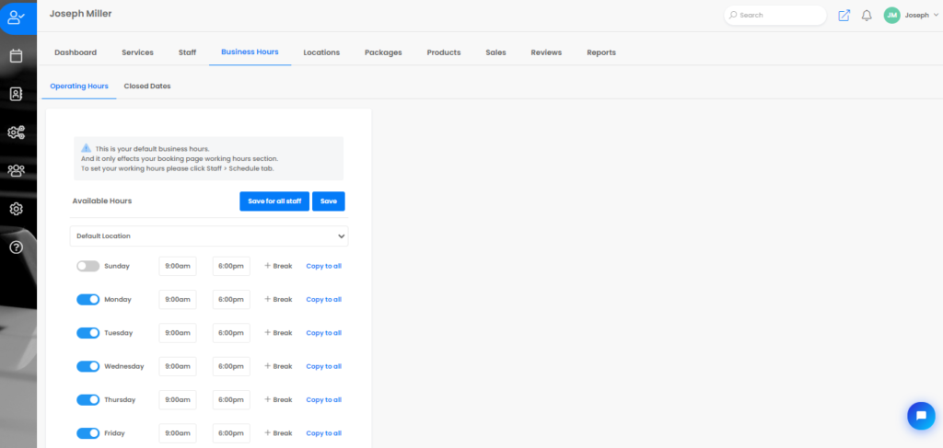Viewport: 943px width, 448px height.
Task: Click the warning triangle info icon
Action: (x=86, y=148)
